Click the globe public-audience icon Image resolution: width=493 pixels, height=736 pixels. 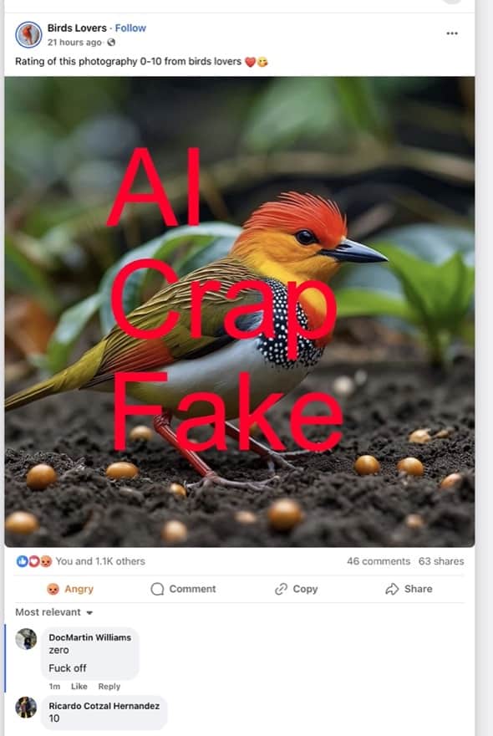(111, 43)
